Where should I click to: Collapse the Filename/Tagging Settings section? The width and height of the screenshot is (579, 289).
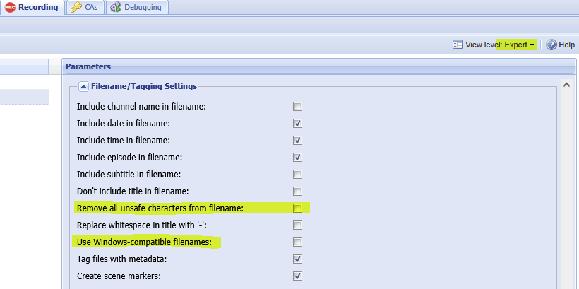coord(84,86)
